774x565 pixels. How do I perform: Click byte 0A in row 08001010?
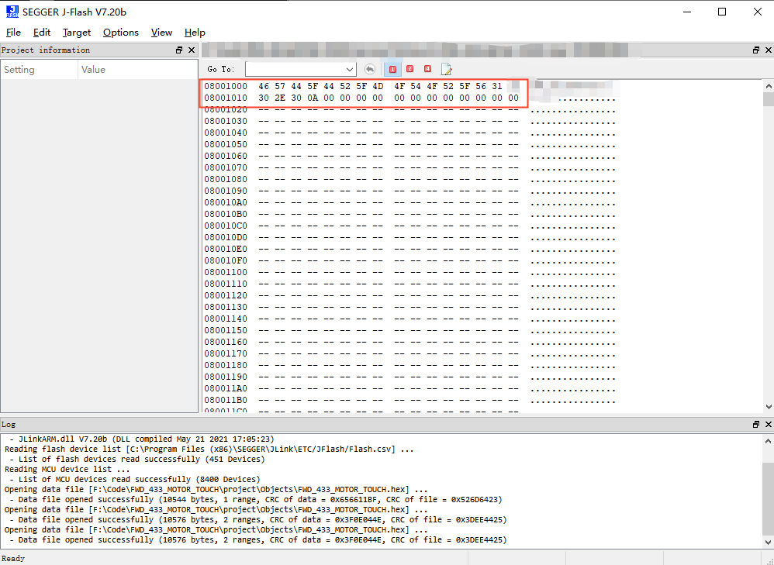coord(313,98)
